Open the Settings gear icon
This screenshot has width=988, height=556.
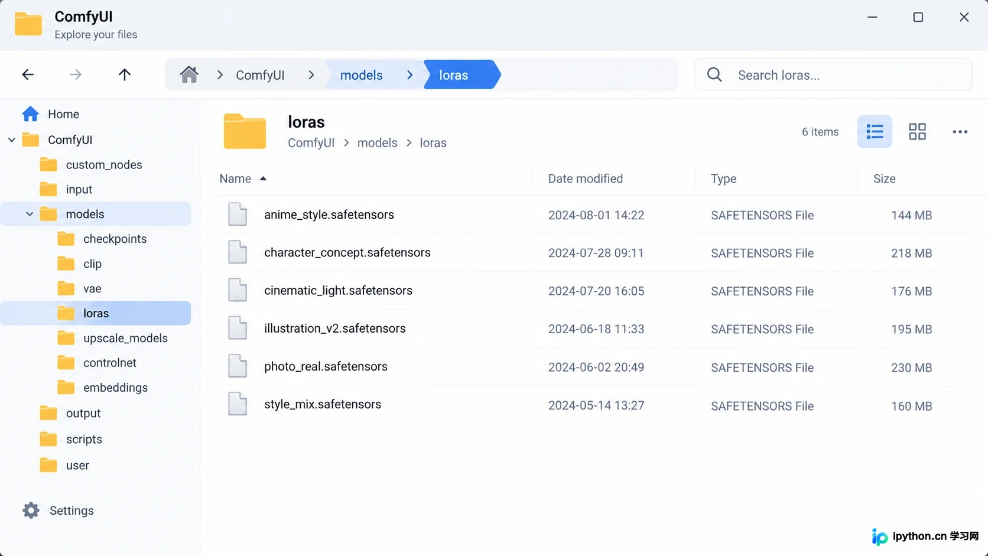pyautogui.click(x=31, y=511)
